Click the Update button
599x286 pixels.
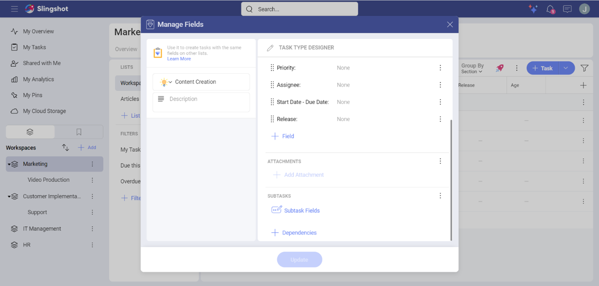pos(299,260)
